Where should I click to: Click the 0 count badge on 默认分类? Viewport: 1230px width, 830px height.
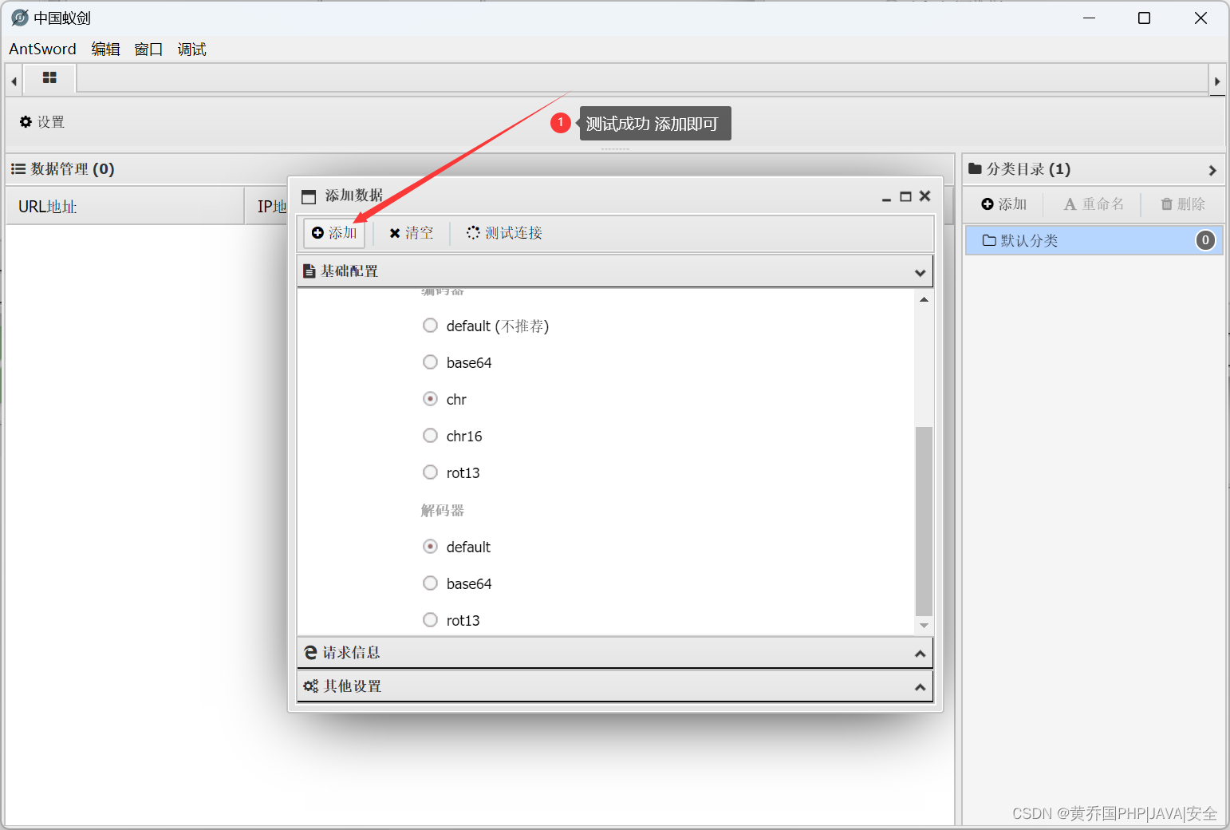(x=1205, y=240)
